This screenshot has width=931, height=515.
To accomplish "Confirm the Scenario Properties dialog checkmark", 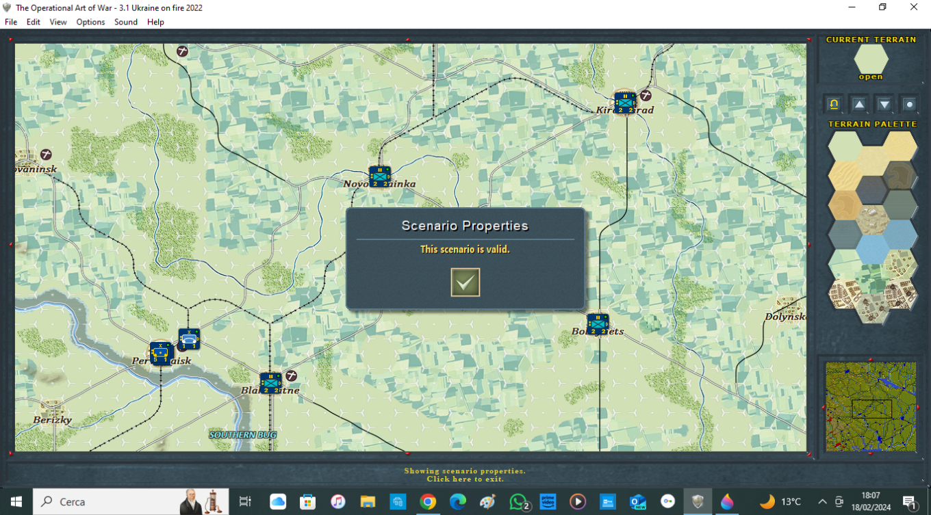I will point(465,282).
